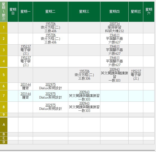Click 202975 Dialux link in period 7
Screen dimensions: 156x152
[x=50, y=94]
